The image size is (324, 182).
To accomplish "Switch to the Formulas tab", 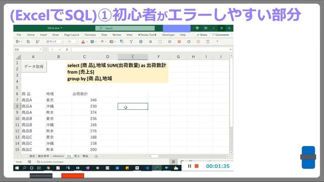I will [90, 35].
